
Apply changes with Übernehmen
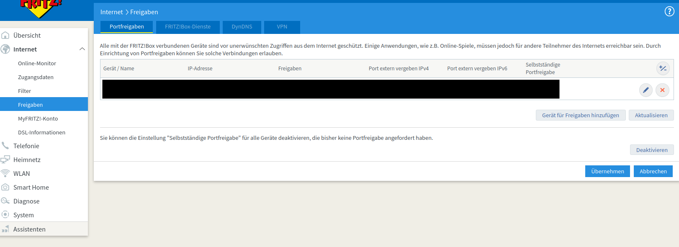607,171
